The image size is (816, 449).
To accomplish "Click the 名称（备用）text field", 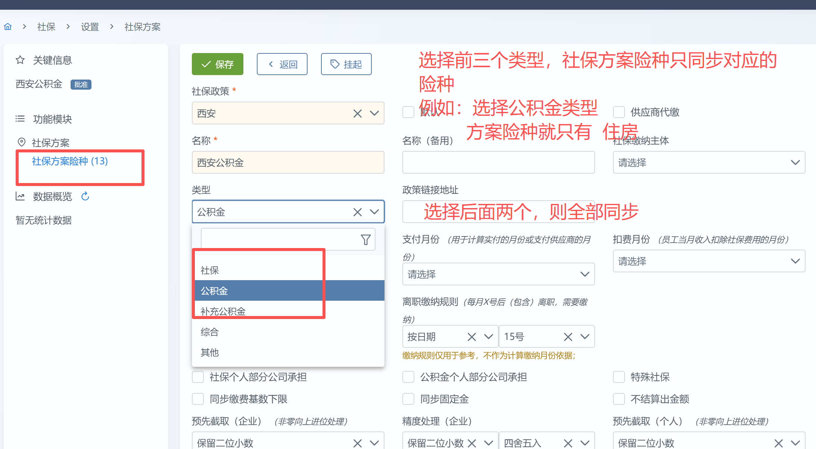I will pyautogui.click(x=498, y=162).
